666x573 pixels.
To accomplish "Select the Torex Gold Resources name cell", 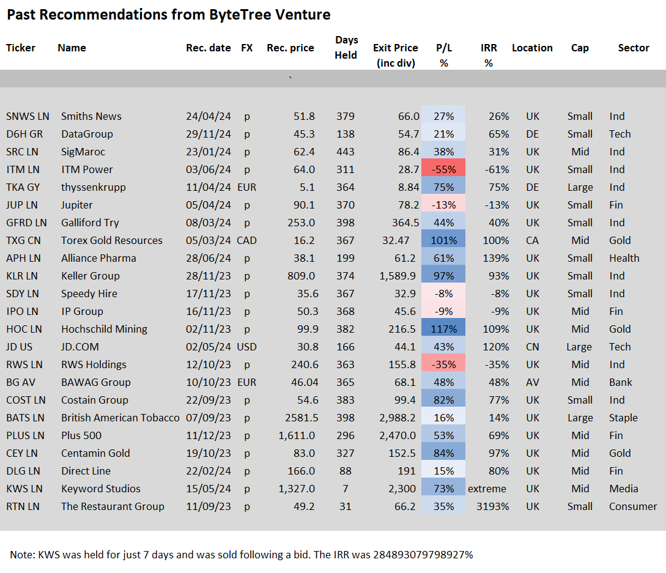I will coord(112,240).
